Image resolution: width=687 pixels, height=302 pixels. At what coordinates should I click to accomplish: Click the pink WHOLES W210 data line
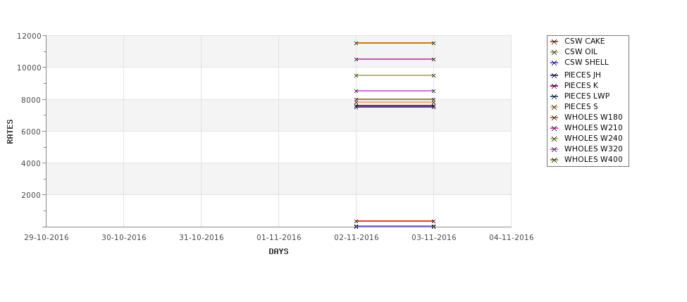point(395,59)
